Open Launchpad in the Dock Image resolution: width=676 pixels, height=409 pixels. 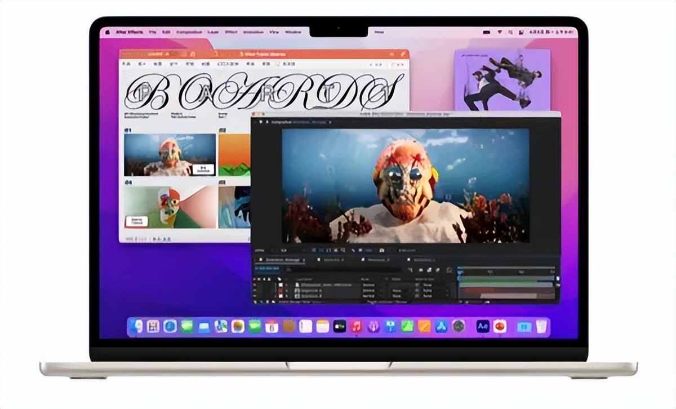click(x=153, y=326)
